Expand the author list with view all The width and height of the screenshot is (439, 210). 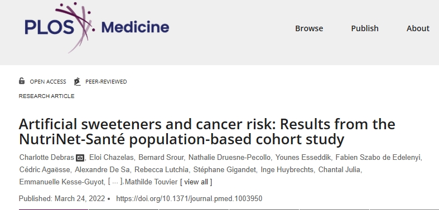tap(196, 182)
